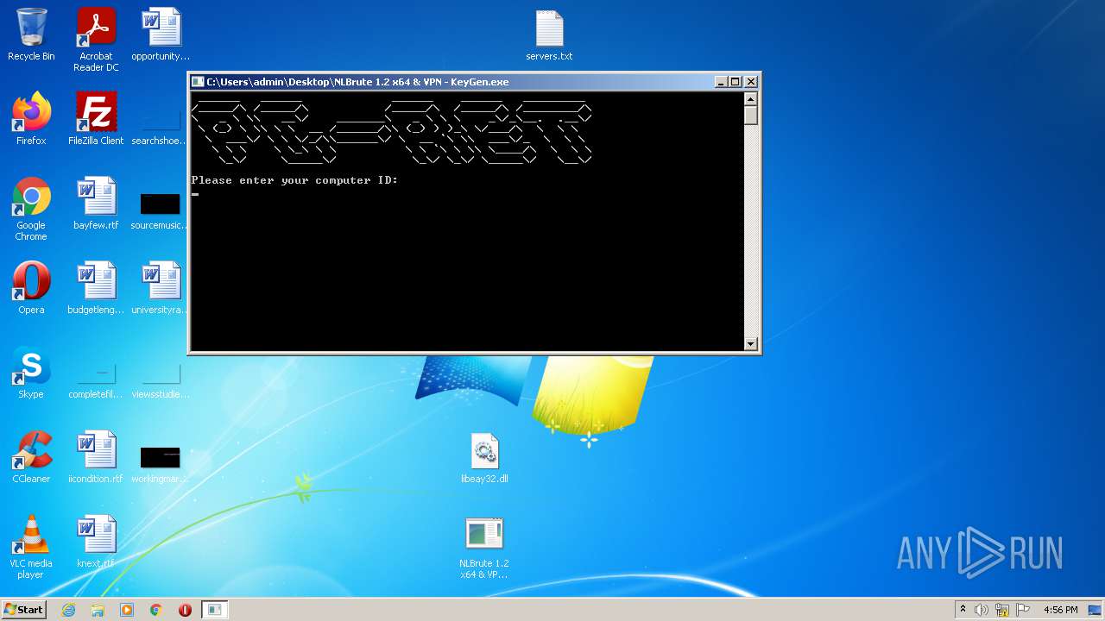
Task: Open the Action Center flag icon
Action: 1023,610
